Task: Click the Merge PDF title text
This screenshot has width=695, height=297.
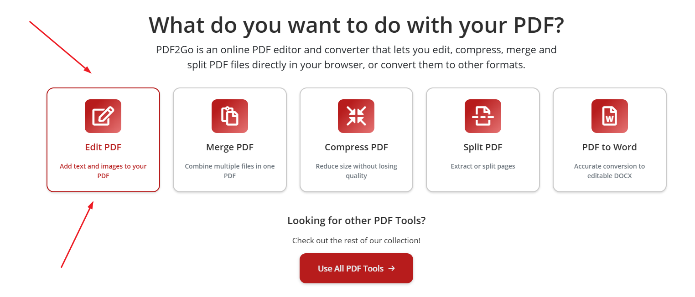Action: click(x=229, y=147)
